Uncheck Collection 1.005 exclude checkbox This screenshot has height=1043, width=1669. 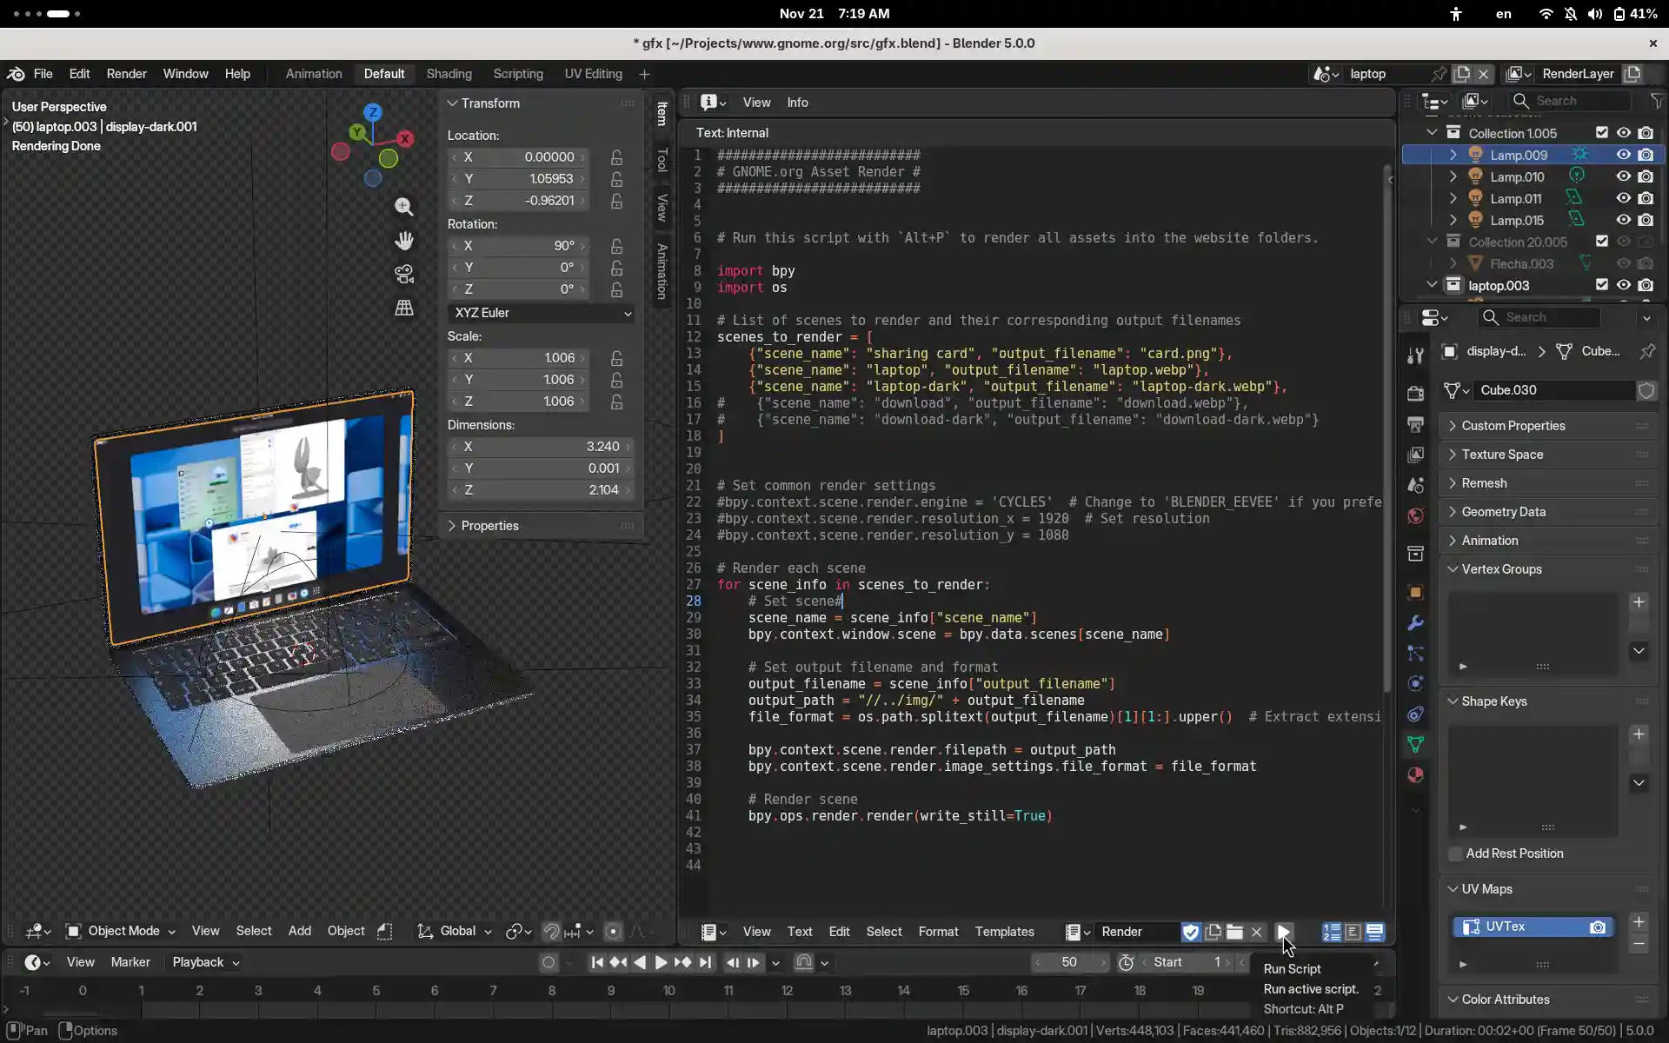click(x=1601, y=133)
